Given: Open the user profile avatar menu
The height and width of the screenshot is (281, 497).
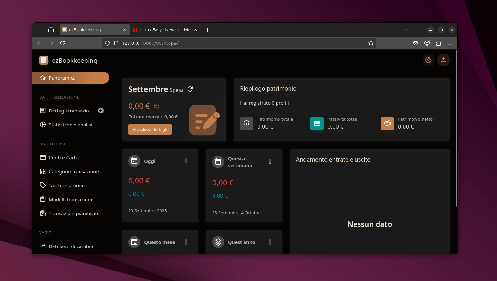Looking at the screenshot, I should tap(443, 60).
